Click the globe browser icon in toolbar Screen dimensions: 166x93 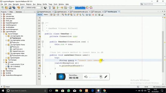pyautogui.click(x=45, y=7)
